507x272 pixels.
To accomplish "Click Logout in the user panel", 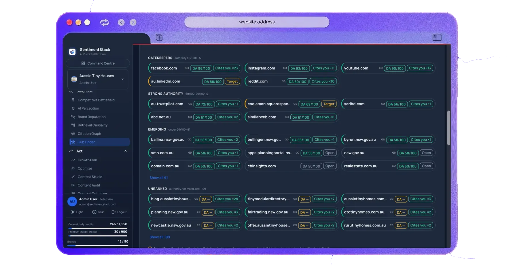I will pos(119,212).
